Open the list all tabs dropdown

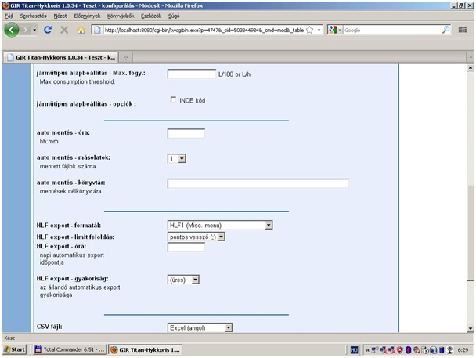pos(471,57)
